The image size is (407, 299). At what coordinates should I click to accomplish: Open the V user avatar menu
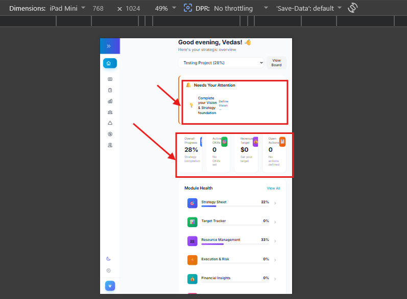(110, 286)
